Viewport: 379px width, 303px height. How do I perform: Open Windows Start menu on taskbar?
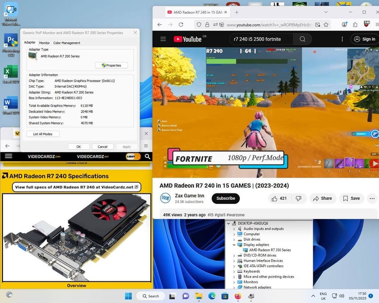point(128,296)
